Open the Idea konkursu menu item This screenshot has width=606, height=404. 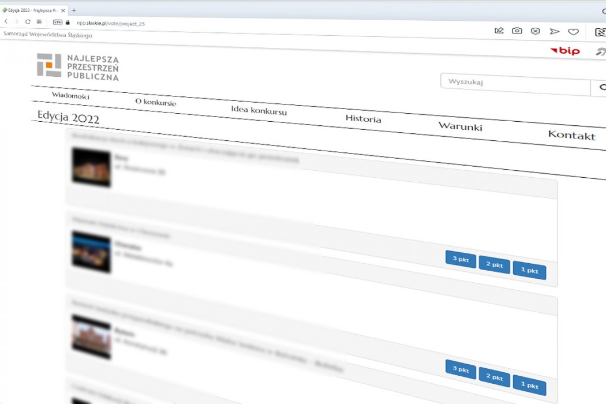point(259,111)
